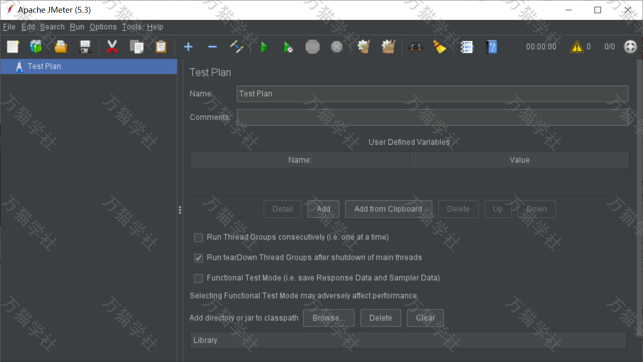Click Browse... for classpath

pos(329,318)
